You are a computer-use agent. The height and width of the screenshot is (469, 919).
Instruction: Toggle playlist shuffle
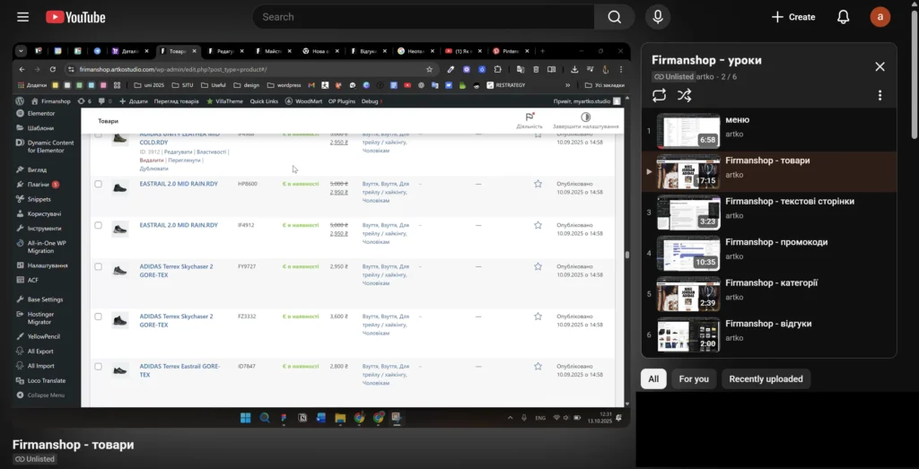pos(684,95)
